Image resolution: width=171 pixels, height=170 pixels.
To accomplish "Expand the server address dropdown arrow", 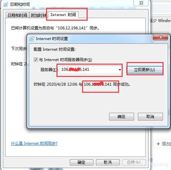I will pyautogui.click(x=120, y=70).
